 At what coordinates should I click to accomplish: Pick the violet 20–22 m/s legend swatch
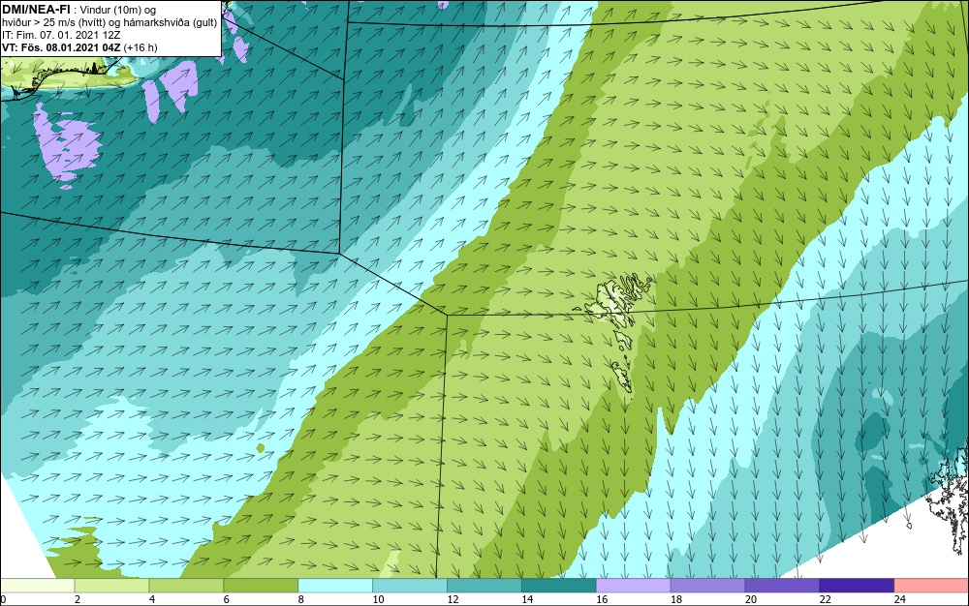pos(782,586)
